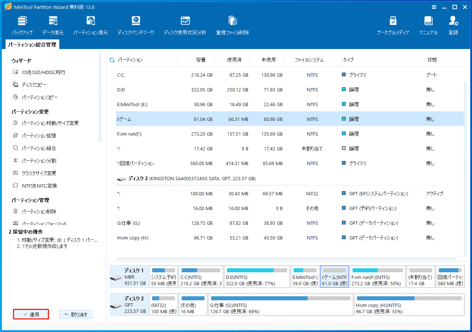Choose パーティション分割
This screenshot has width=472, height=332.
pyautogui.click(x=34, y=161)
